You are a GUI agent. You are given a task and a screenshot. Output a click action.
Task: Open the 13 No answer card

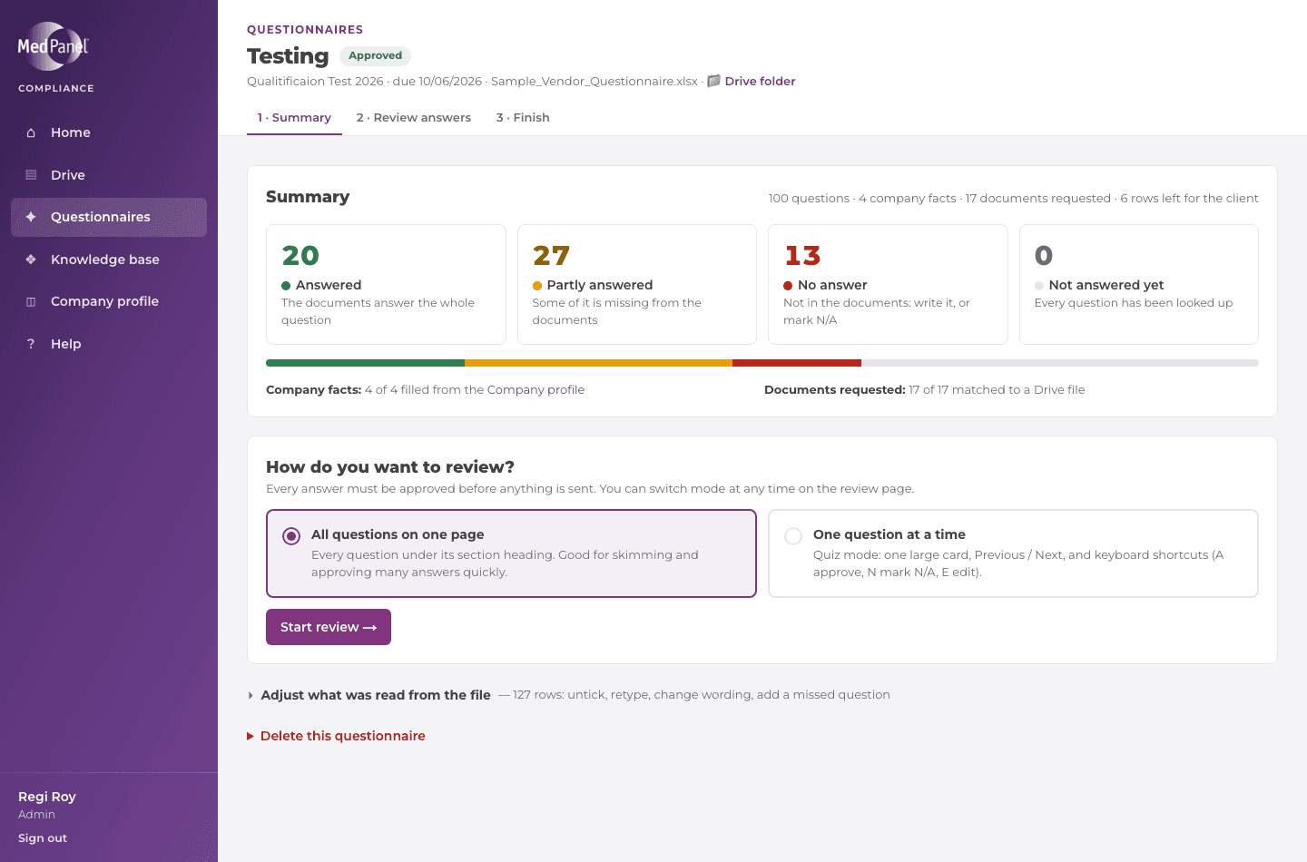tap(888, 285)
